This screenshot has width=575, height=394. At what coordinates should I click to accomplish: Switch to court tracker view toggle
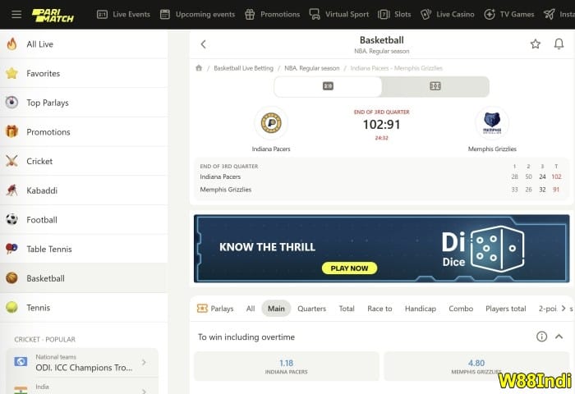[x=435, y=86]
